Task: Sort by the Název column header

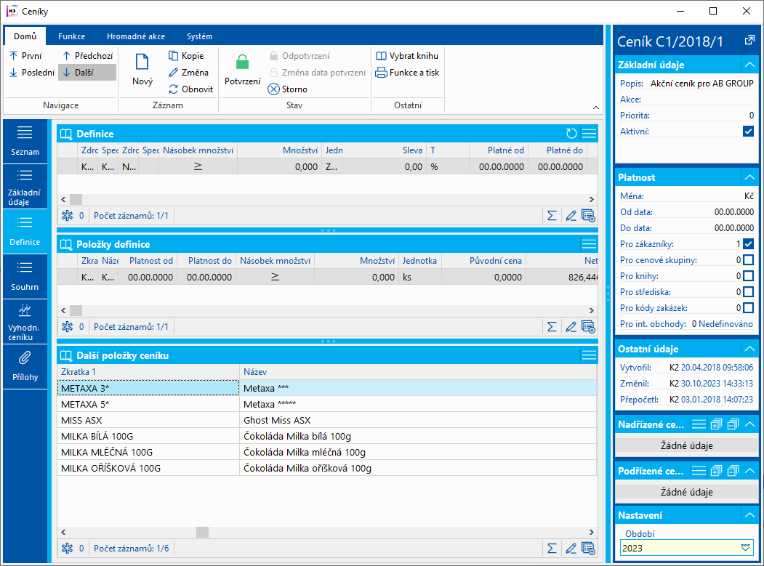Action: pos(418,372)
